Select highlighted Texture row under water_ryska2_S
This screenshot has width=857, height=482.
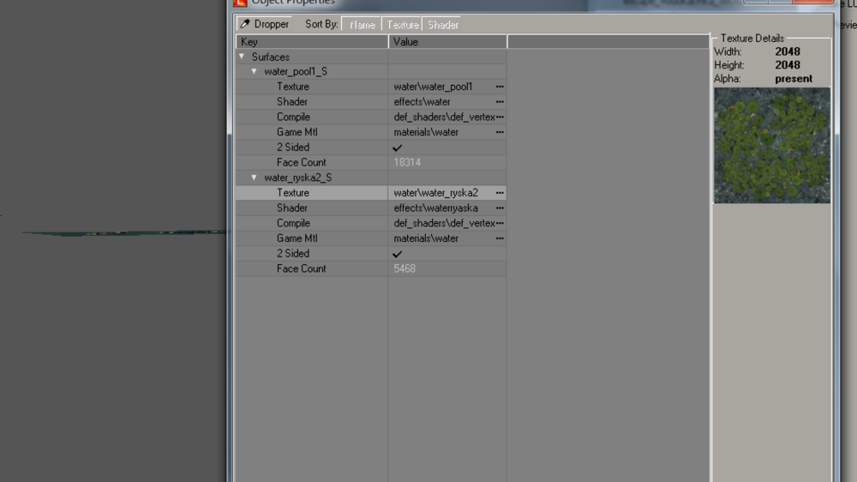coord(371,193)
